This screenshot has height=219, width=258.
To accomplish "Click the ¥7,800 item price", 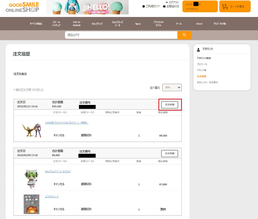I will click(x=163, y=185).
